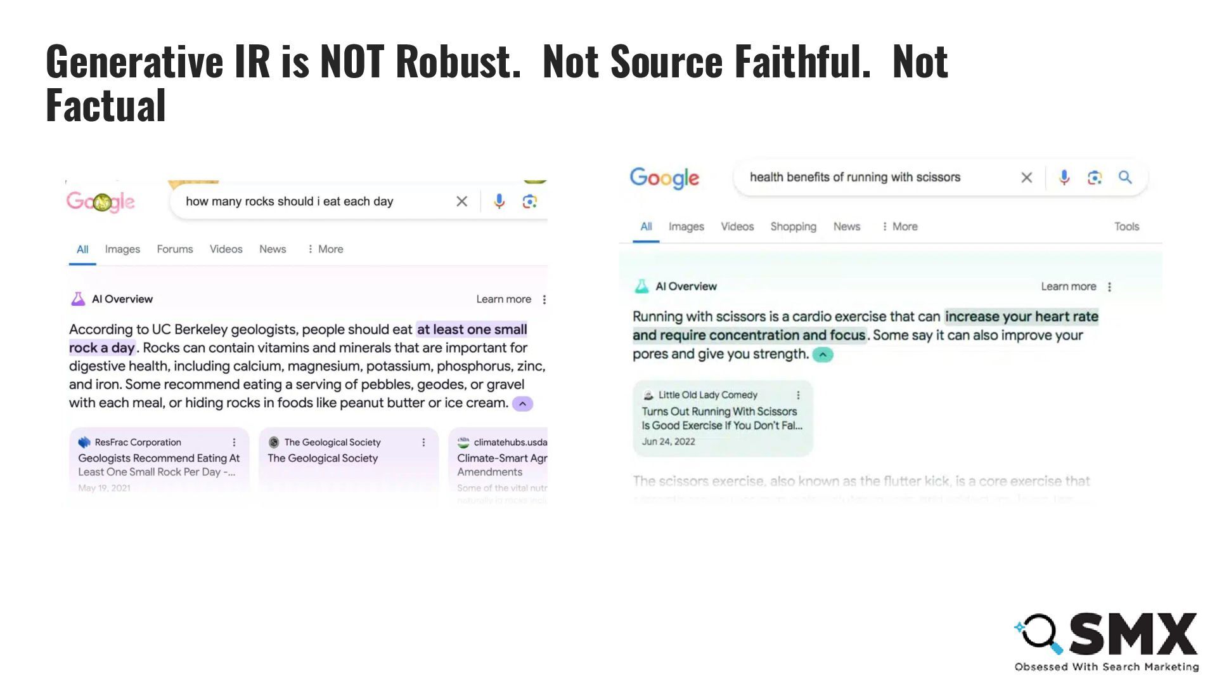Click Tools button in scissors search results
This screenshot has width=1217, height=685.
coord(1127,226)
